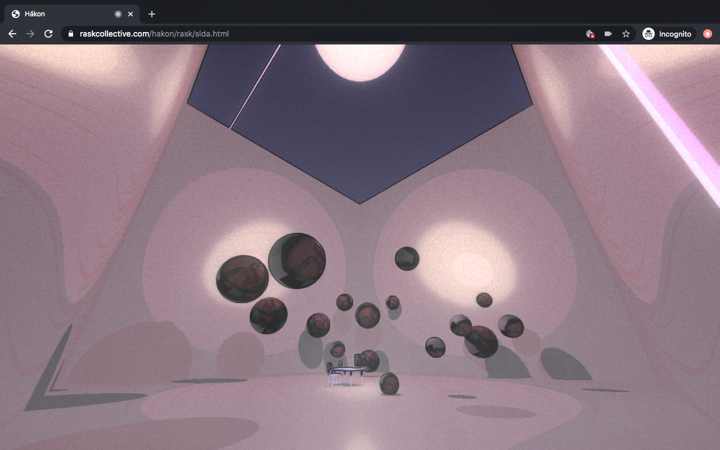Click the tab's recording indicator circle
The image size is (720, 450).
(118, 14)
